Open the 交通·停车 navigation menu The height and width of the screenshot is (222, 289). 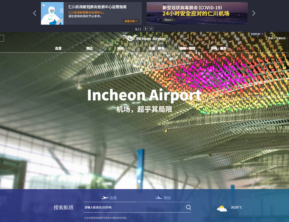click(x=157, y=48)
